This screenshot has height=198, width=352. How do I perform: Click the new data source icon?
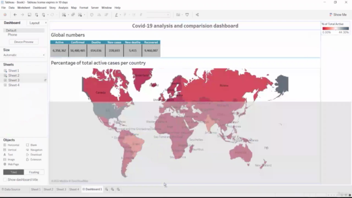coord(36,15)
